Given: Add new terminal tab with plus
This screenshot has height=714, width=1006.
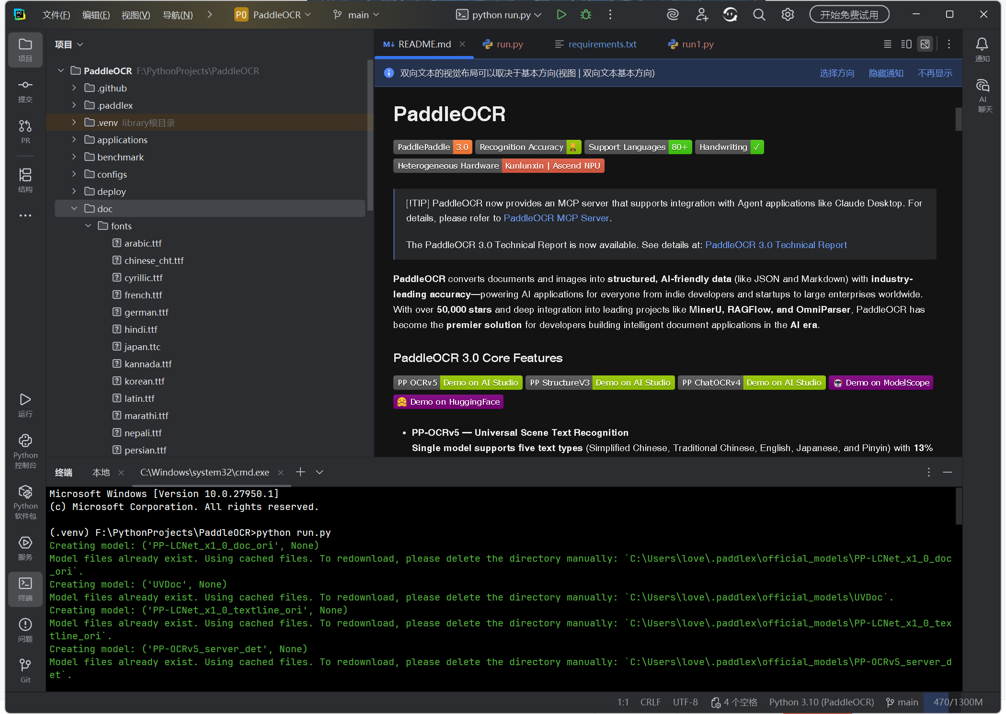Looking at the screenshot, I should tap(300, 472).
